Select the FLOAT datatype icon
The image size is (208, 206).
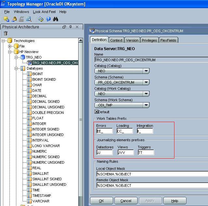pyautogui.click(x=29, y=118)
